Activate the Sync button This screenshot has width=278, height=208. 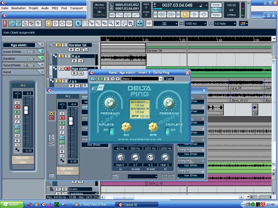(x=216, y=15)
